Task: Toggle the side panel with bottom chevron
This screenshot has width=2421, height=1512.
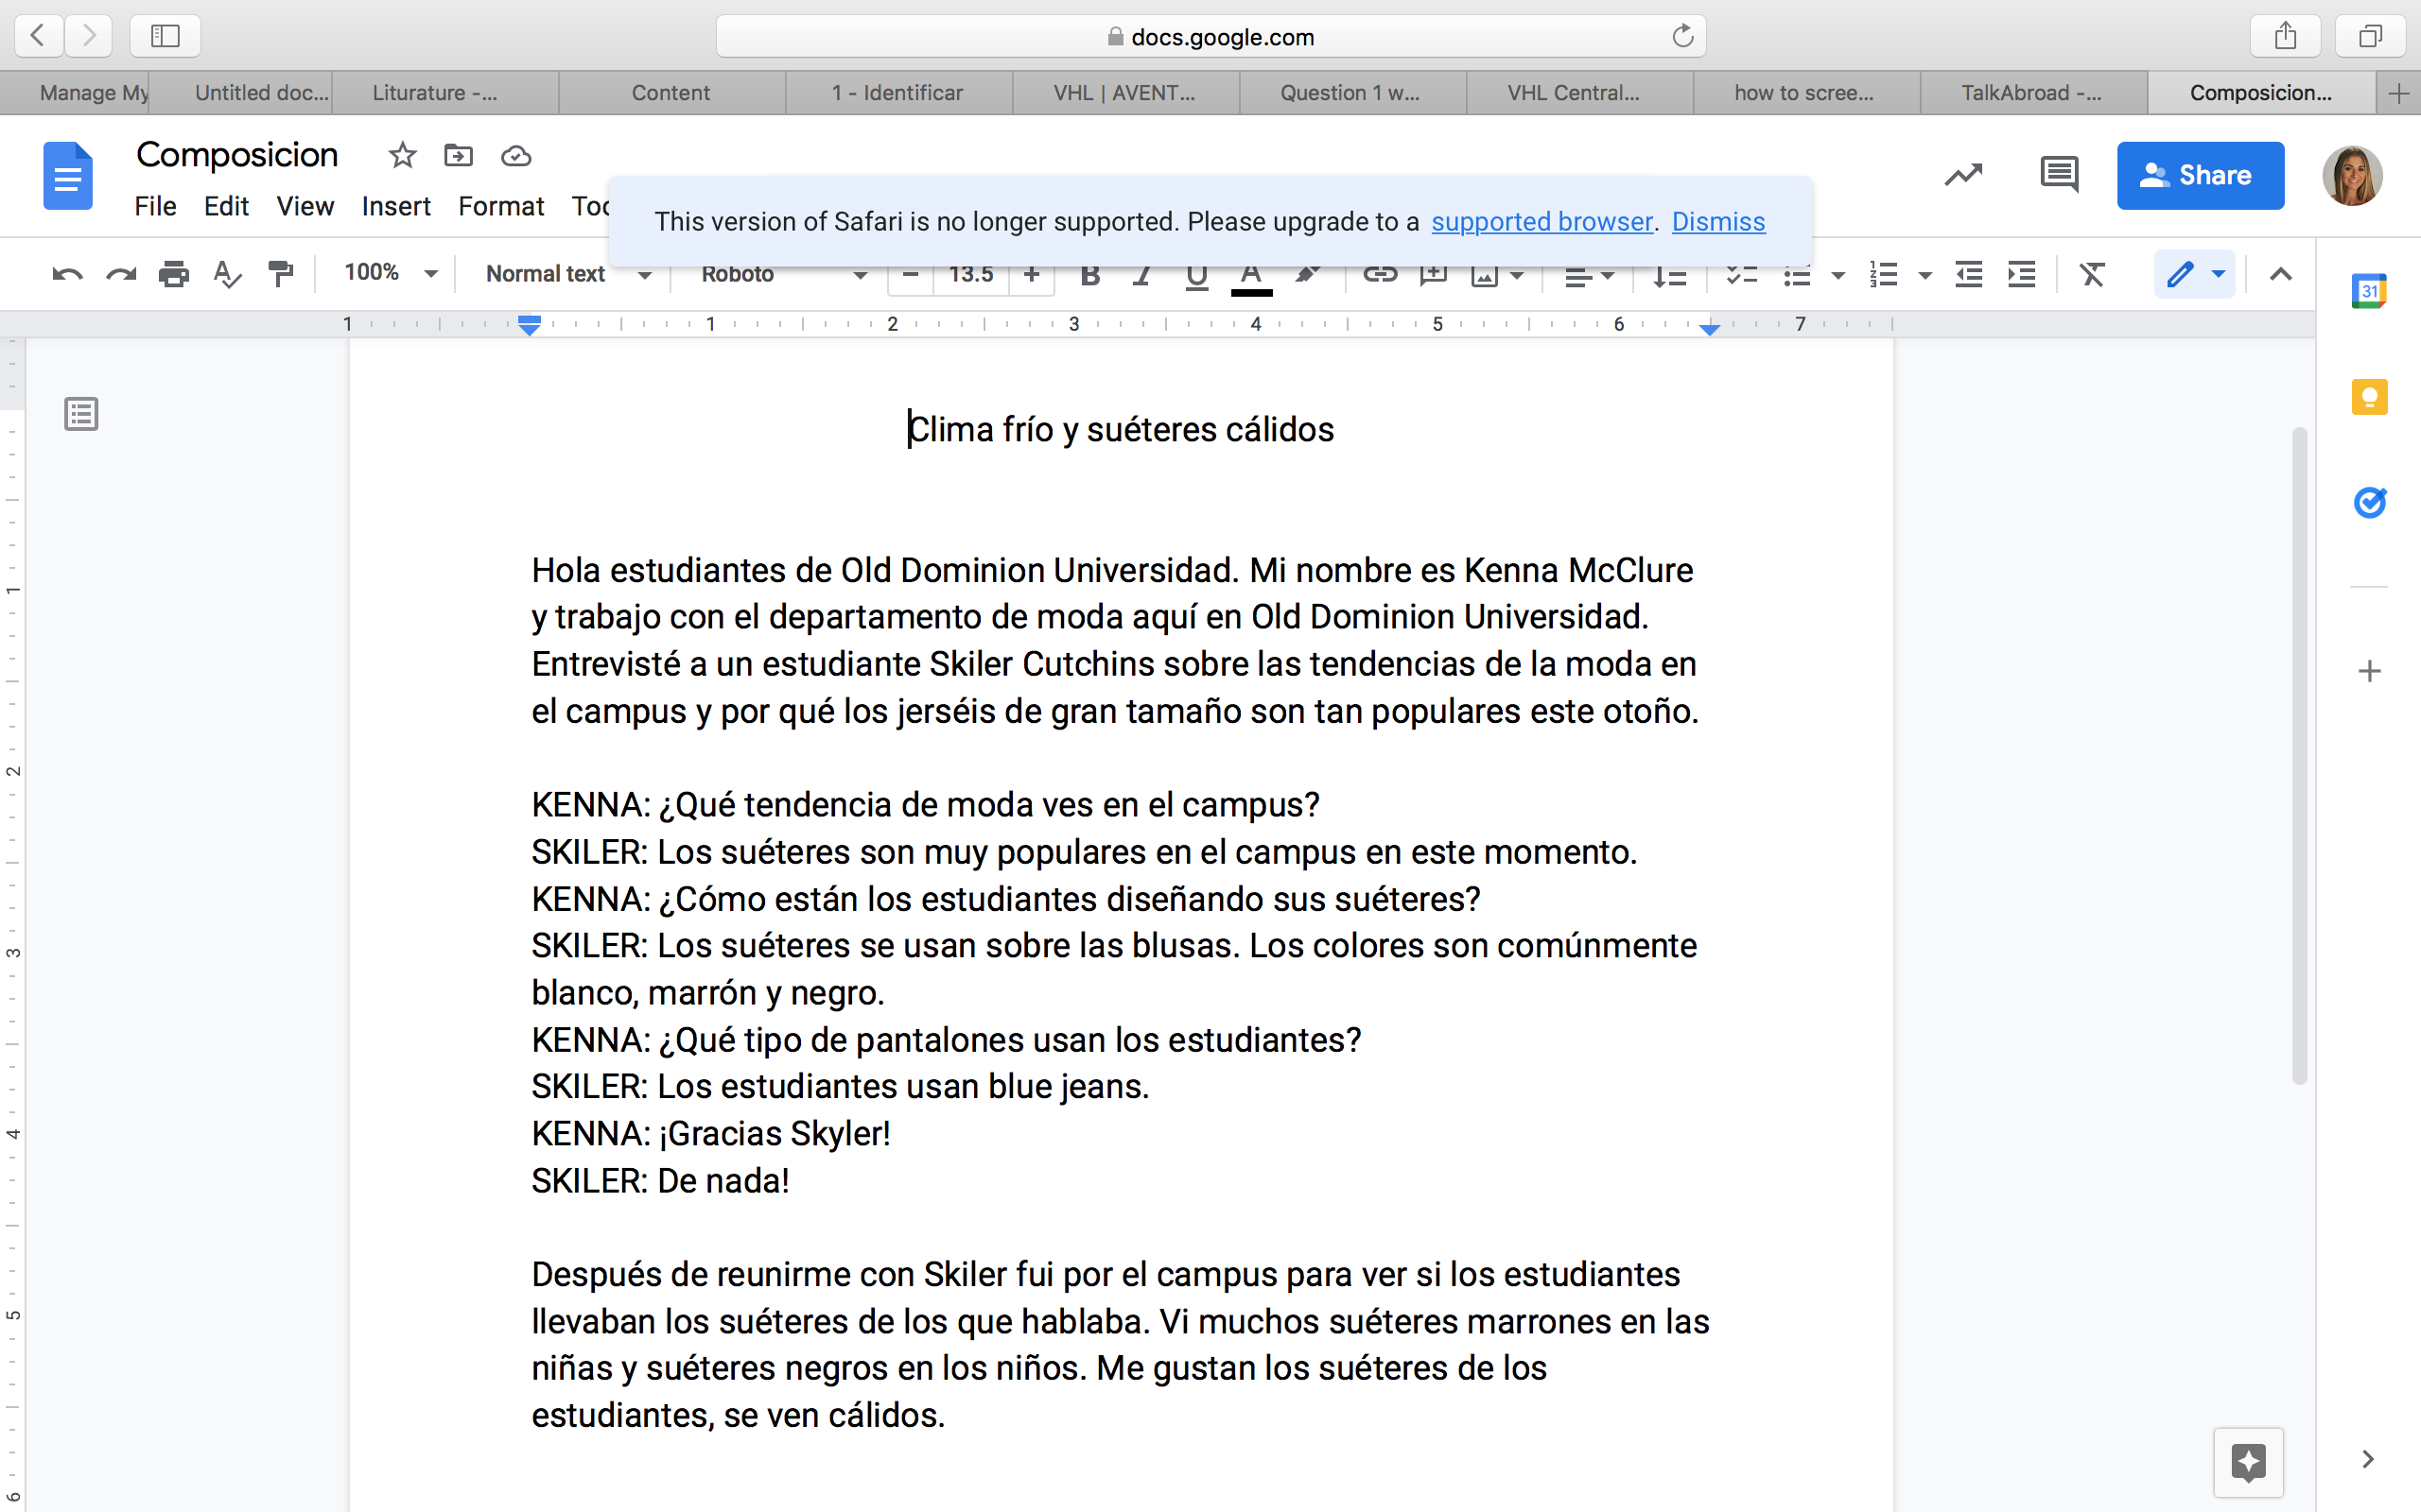Action: coord(2368,1459)
